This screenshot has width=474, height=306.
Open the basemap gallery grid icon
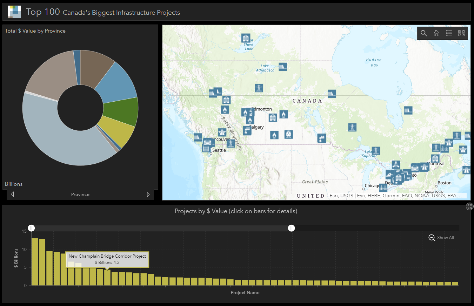461,33
